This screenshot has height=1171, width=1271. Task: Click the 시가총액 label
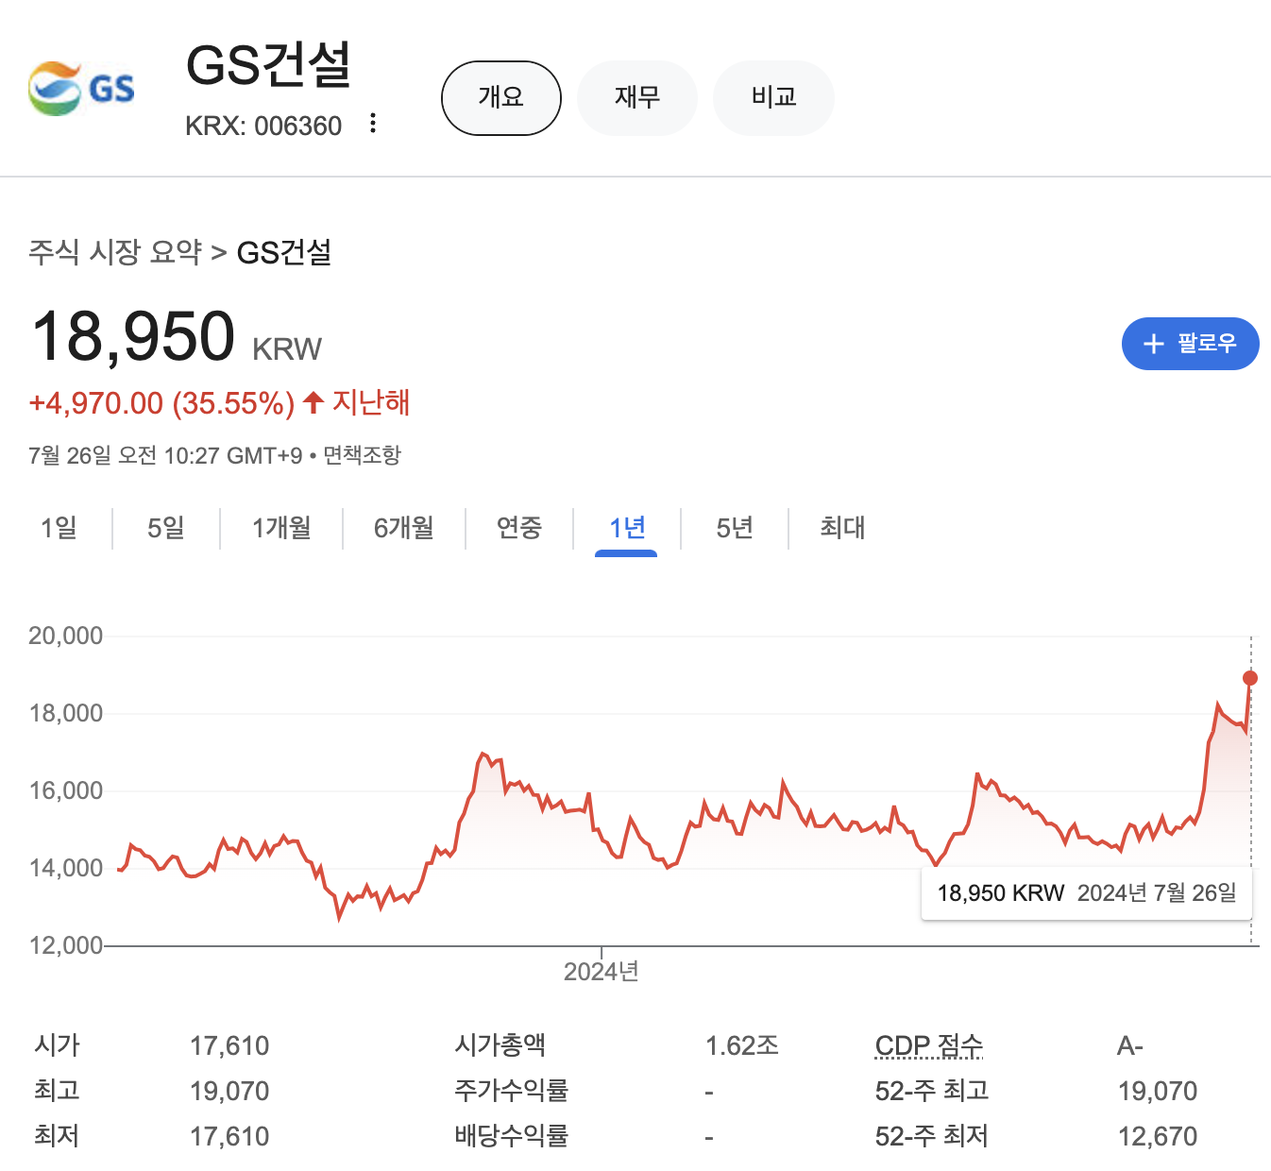[x=500, y=1045]
